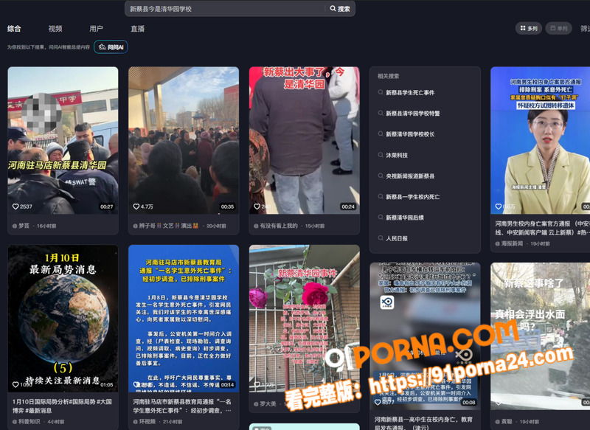This screenshot has width=590, height=430.
Task: Select the 单列 single-column layout toggle
Action: click(559, 28)
